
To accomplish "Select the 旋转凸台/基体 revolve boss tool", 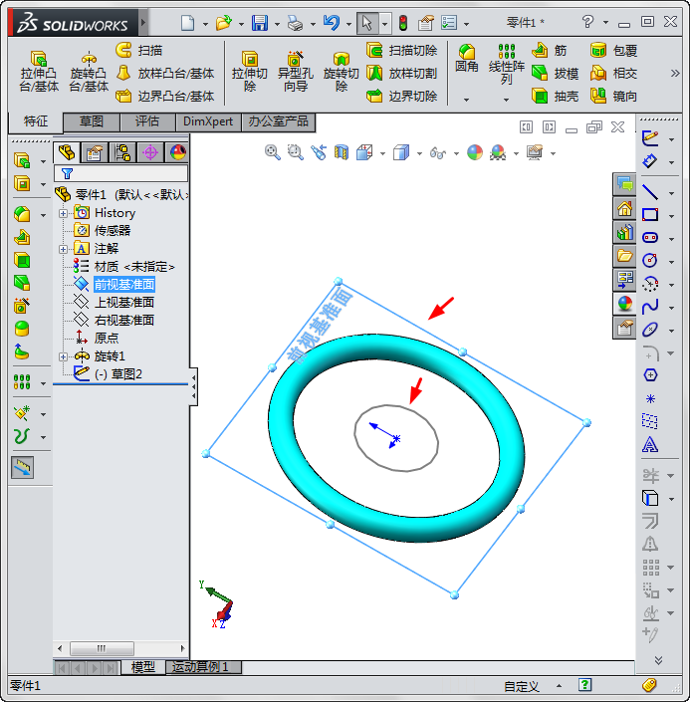I will point(89,71).
